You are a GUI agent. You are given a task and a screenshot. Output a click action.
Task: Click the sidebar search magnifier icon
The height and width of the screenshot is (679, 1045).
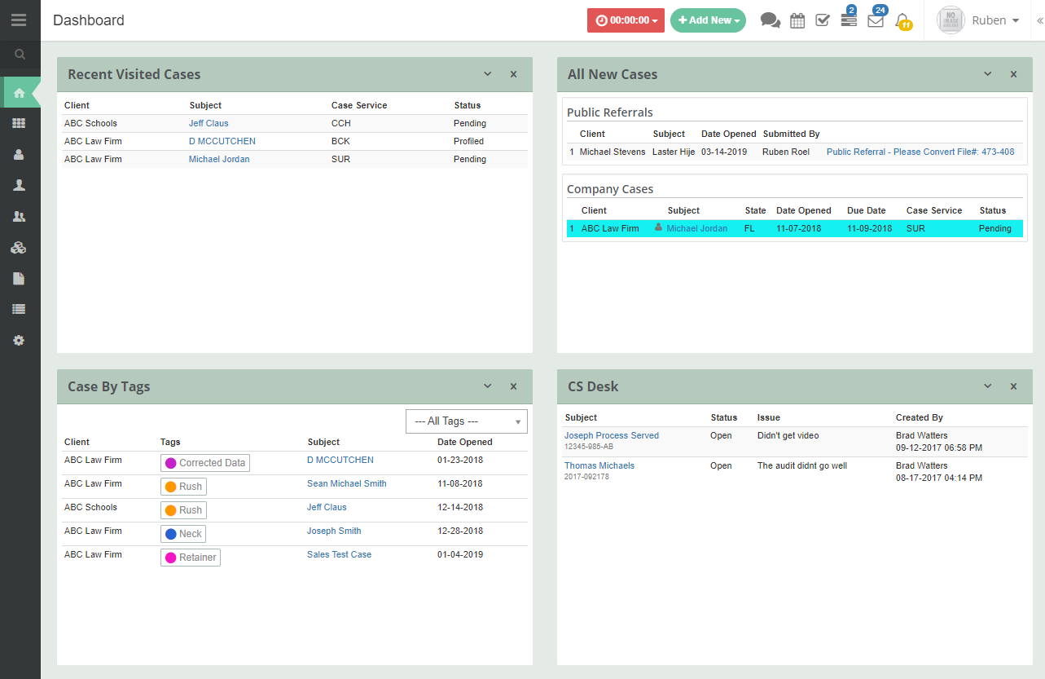click(x=20, y=55)
